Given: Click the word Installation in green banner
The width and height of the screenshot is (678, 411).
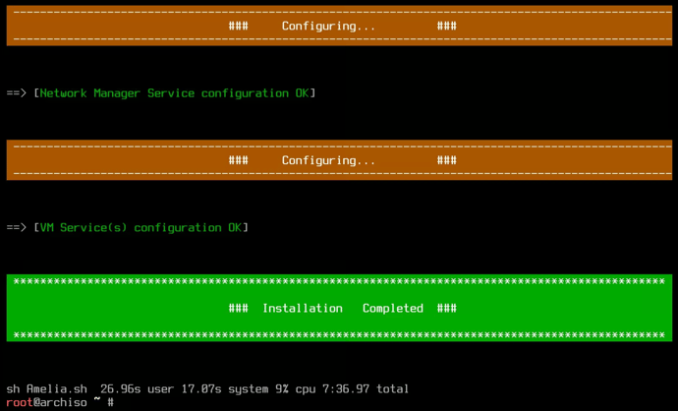Looking at the screenshot, I should tap(303, 309).
